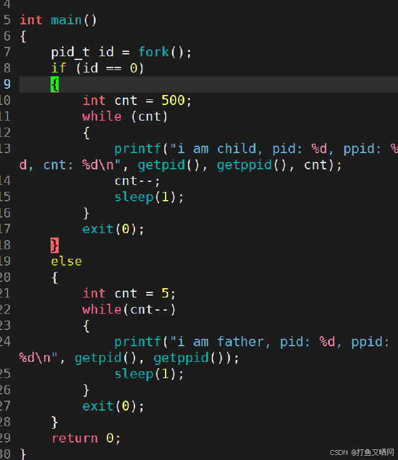Click line number 5 in the gutter
Viewport: 398px width, 460px height.
pos(7,20)
